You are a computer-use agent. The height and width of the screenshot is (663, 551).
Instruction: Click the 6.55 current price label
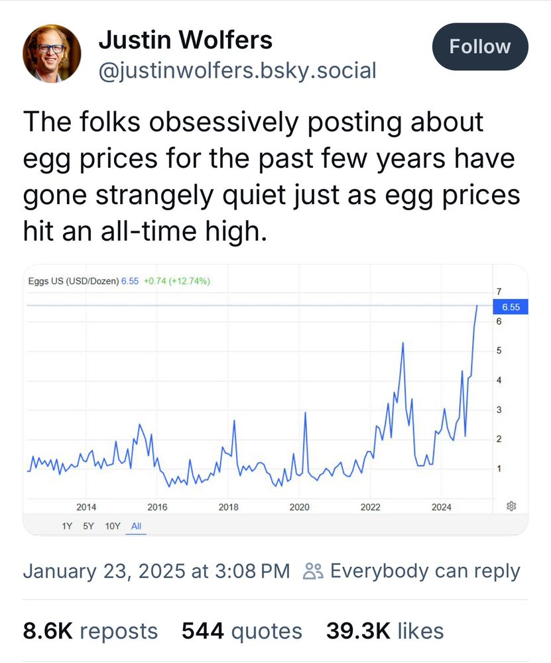511,307
